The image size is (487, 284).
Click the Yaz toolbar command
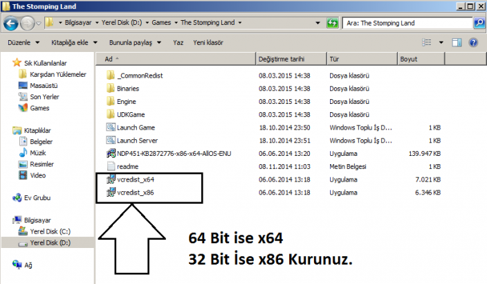(178, 43)
